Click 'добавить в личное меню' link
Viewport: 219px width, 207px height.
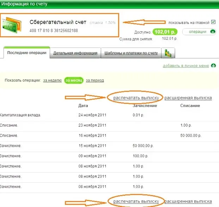point(186,65)
